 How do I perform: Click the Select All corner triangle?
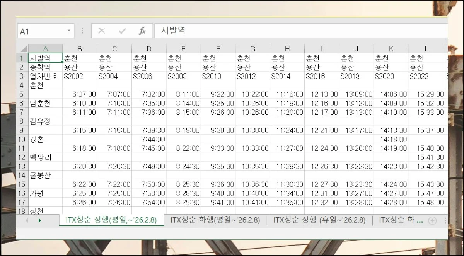pos(23,49)
